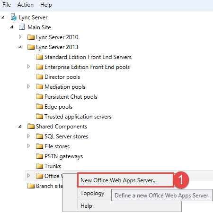Select Persistent Chat pools label

click(x=71, y=97)
